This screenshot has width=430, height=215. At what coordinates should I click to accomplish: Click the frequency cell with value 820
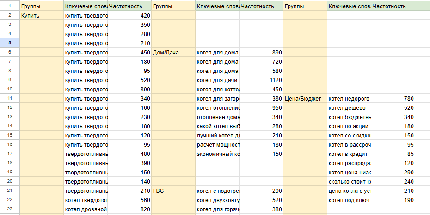(x=129, y=209)
